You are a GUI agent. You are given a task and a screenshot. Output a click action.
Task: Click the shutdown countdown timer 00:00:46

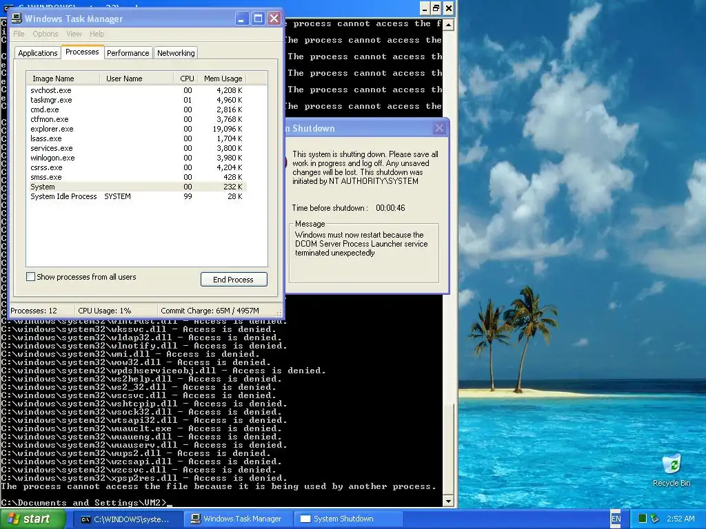[x=390, y=208]
